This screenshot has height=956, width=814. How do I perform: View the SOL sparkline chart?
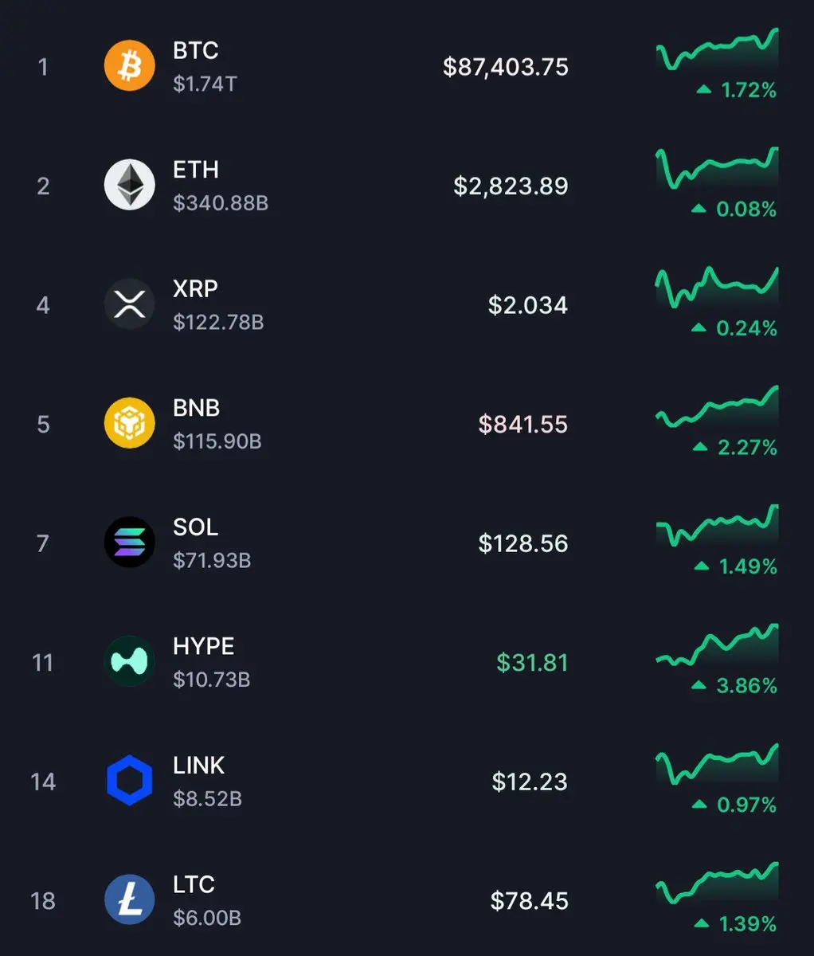717,525
